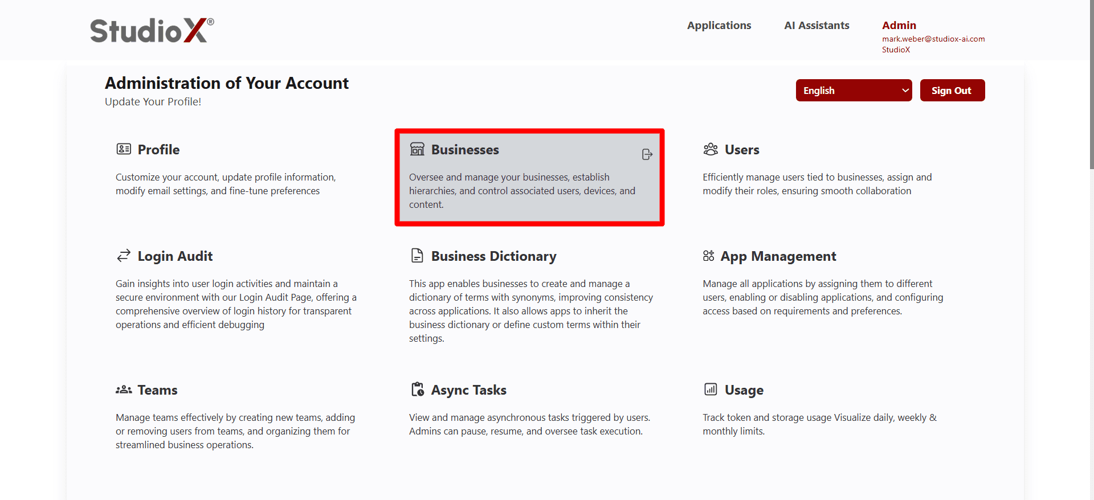
Task: Click the Users group icon
Action: coord(711,149)
